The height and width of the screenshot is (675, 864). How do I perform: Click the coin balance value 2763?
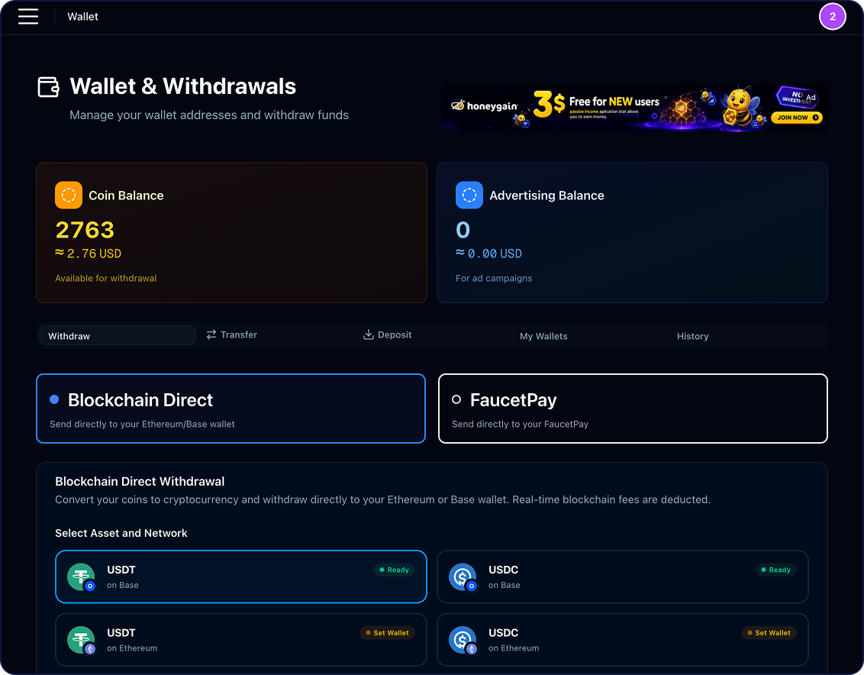click(85, 230)
